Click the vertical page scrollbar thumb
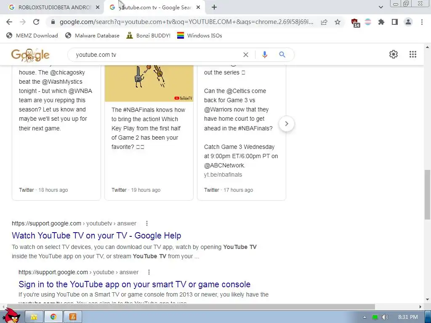Image resolution: width=431 pixels, height=323 pixels. (x=427, y=194)
